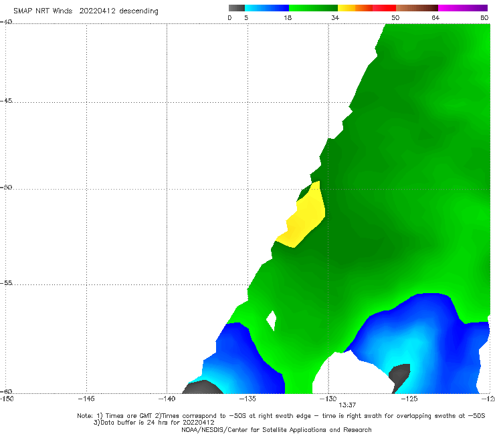Click the color scale label '50'
The width and height of the screenshot is (495, 434).
(x=395, y=18)
